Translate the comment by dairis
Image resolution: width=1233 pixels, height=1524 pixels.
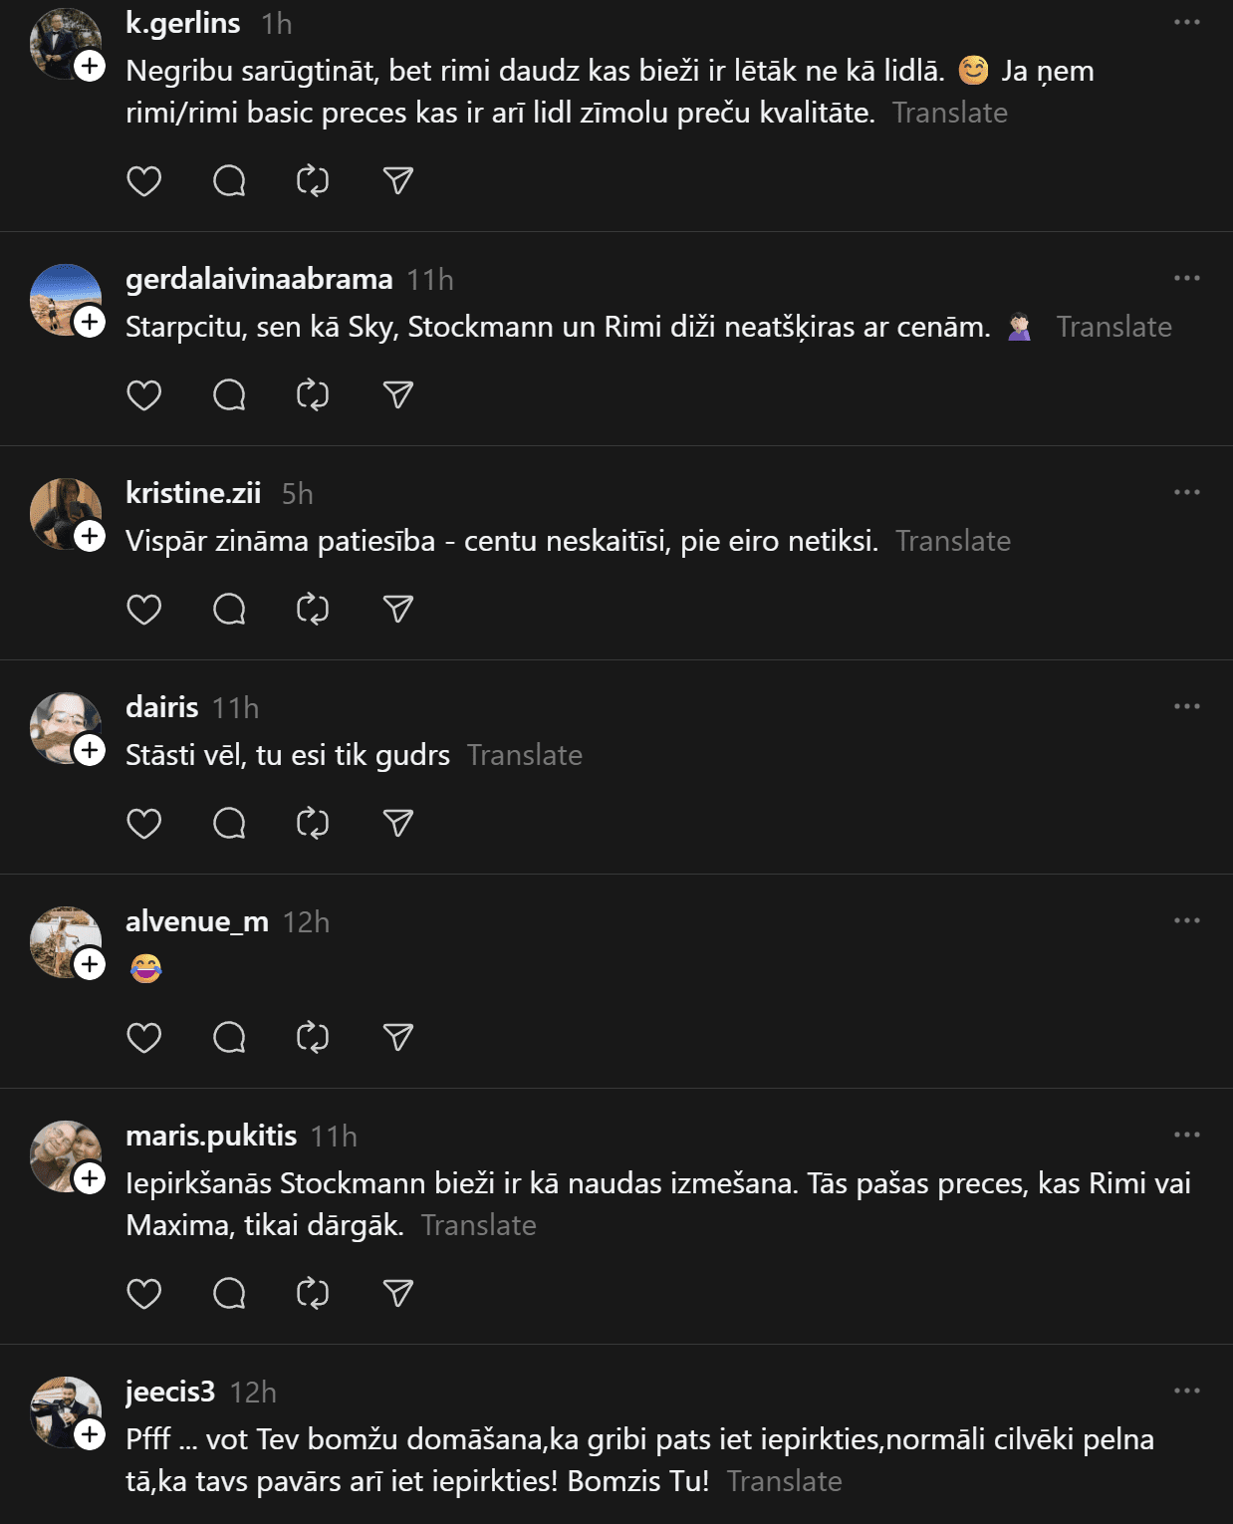524,755
